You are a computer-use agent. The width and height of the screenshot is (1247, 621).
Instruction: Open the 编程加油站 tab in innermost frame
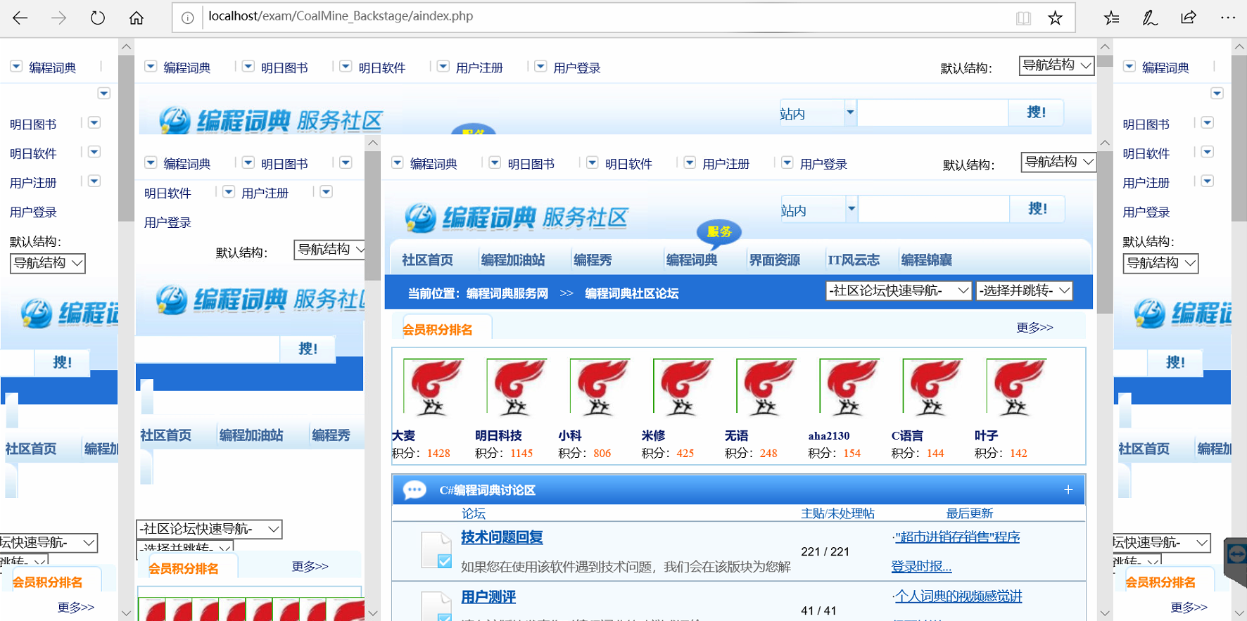(513, 260)
